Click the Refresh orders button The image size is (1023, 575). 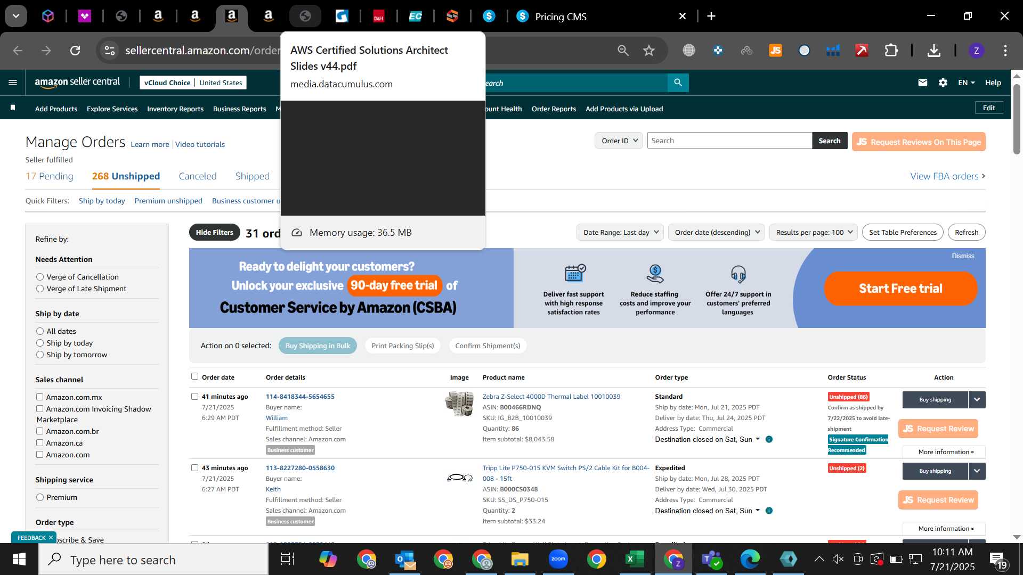(967, 232)
